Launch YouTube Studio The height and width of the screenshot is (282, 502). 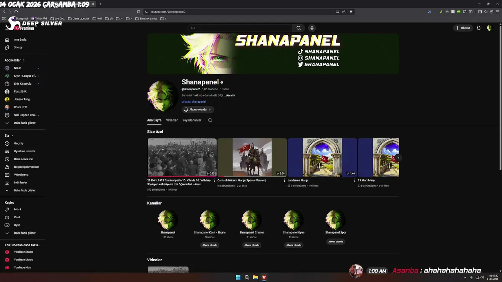tap(24, 252)
